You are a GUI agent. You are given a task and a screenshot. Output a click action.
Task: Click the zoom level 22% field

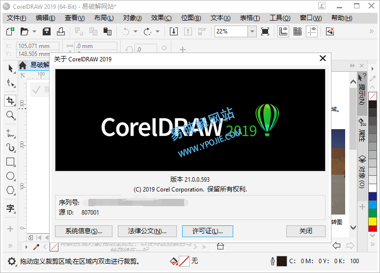tap(231, 31)
